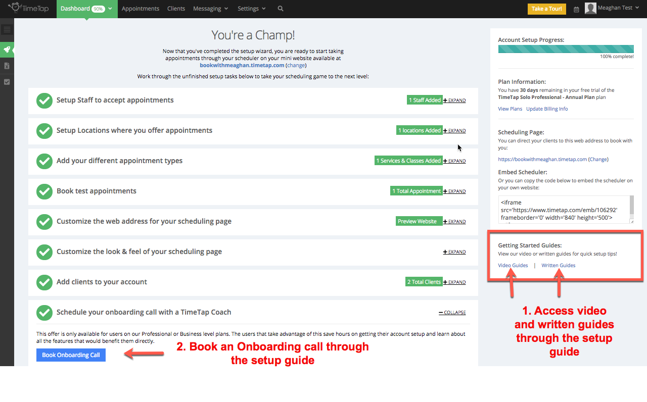The height and width of the screenshot is (402, 647).
Task: Open the Written Guides link
Action: coord(559,265)
